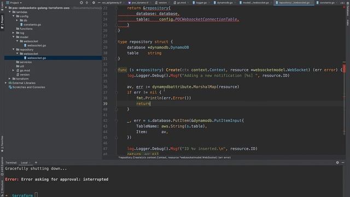Click the breadcrumb repository.Create below editor
Viewport: 350px width, 197px height.
(x=174, y=158)
